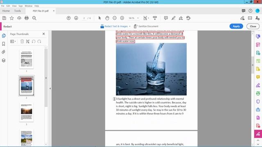Open the Sign menu
This screenshot has height=147, width=262.
click(20, 6)
